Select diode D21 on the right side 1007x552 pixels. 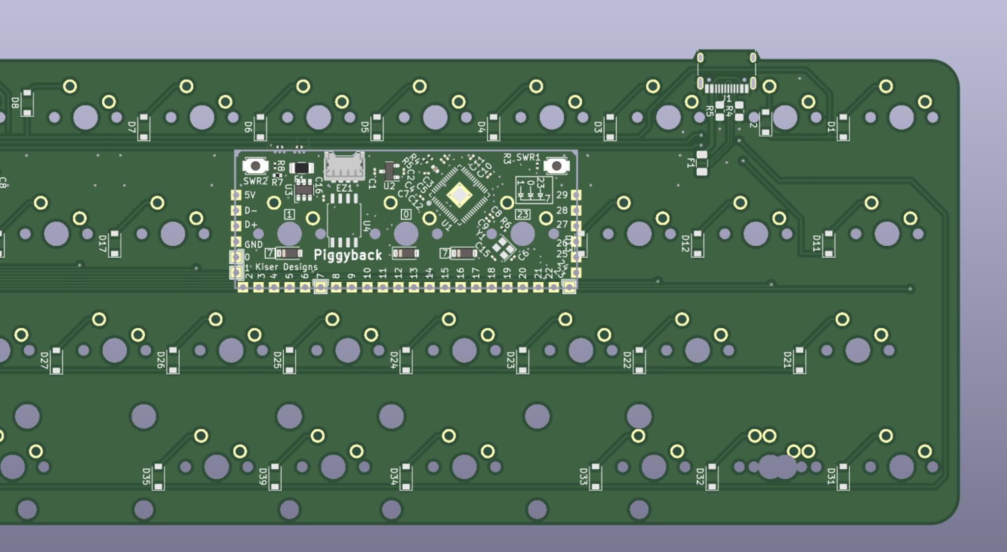point(800,360)
